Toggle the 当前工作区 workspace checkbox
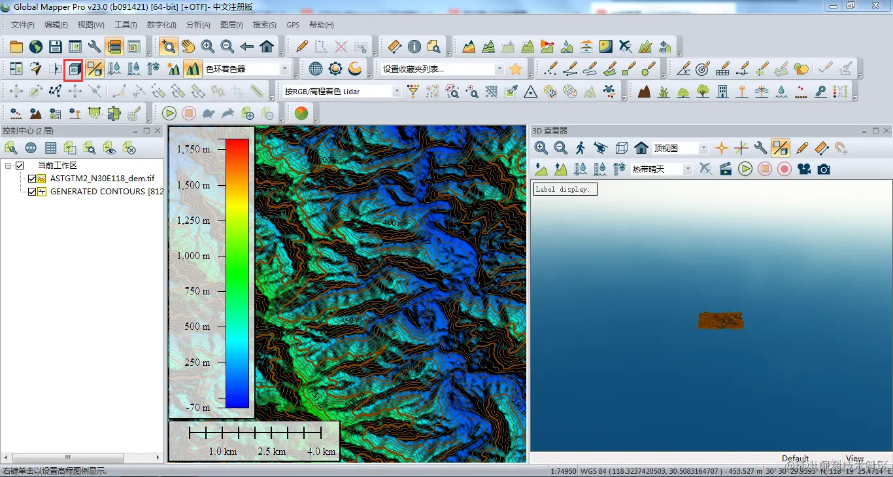This screenshot has height=477, width=893. click(x=20, y=166)
